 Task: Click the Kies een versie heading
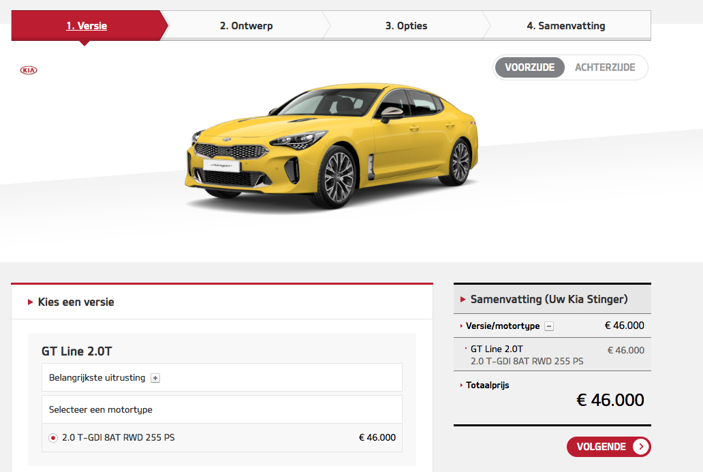[76, 302]
